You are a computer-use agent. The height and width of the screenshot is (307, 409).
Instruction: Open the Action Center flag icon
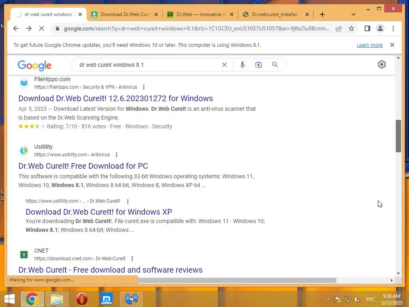(x=338, y=299)
